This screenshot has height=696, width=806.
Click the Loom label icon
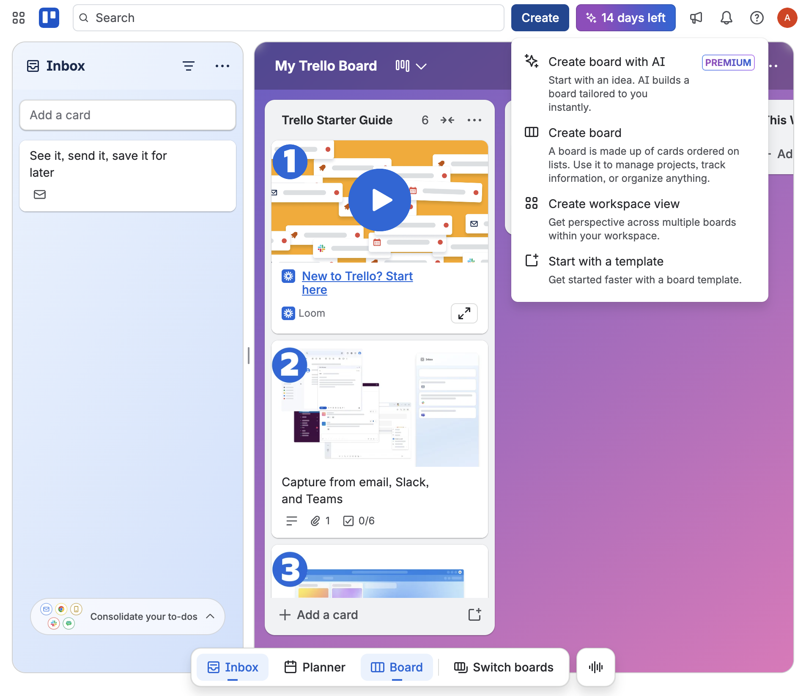tap(288, 313)
